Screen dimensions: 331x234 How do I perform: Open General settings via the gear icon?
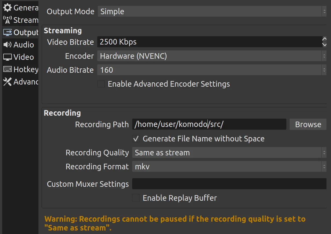click(x=7, y=8)
